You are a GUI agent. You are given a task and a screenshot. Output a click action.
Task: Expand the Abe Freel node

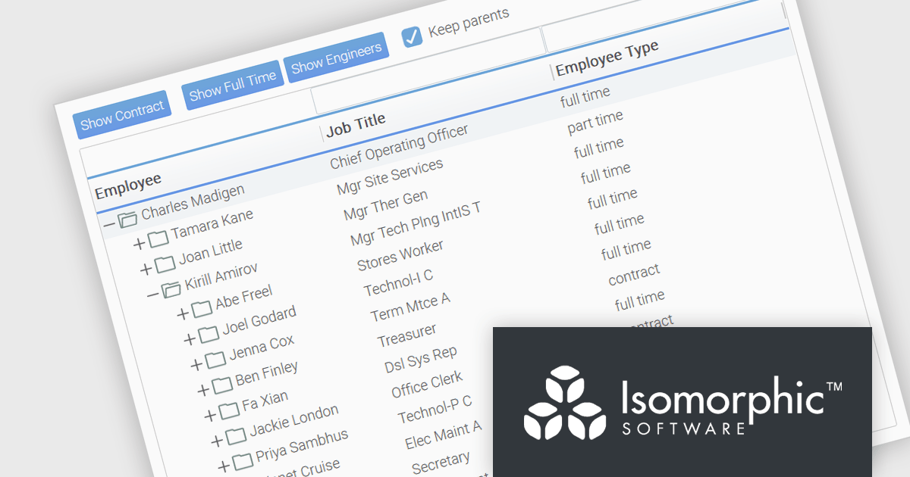183,313
